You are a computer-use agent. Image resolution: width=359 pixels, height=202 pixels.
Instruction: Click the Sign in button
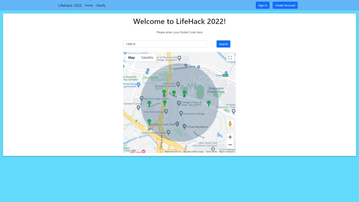263,5
